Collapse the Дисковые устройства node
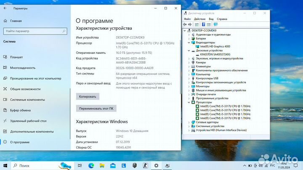The height and width of the screenshot is (170, 303). (x=189, y=50)
